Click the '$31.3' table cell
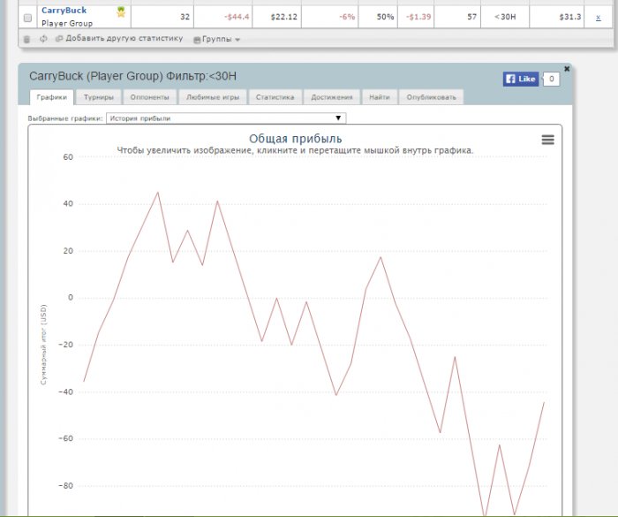 coord(556,17)
